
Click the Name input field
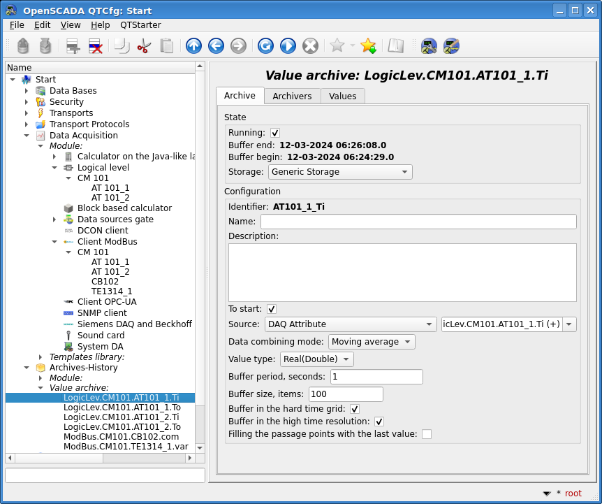point(418,222)
